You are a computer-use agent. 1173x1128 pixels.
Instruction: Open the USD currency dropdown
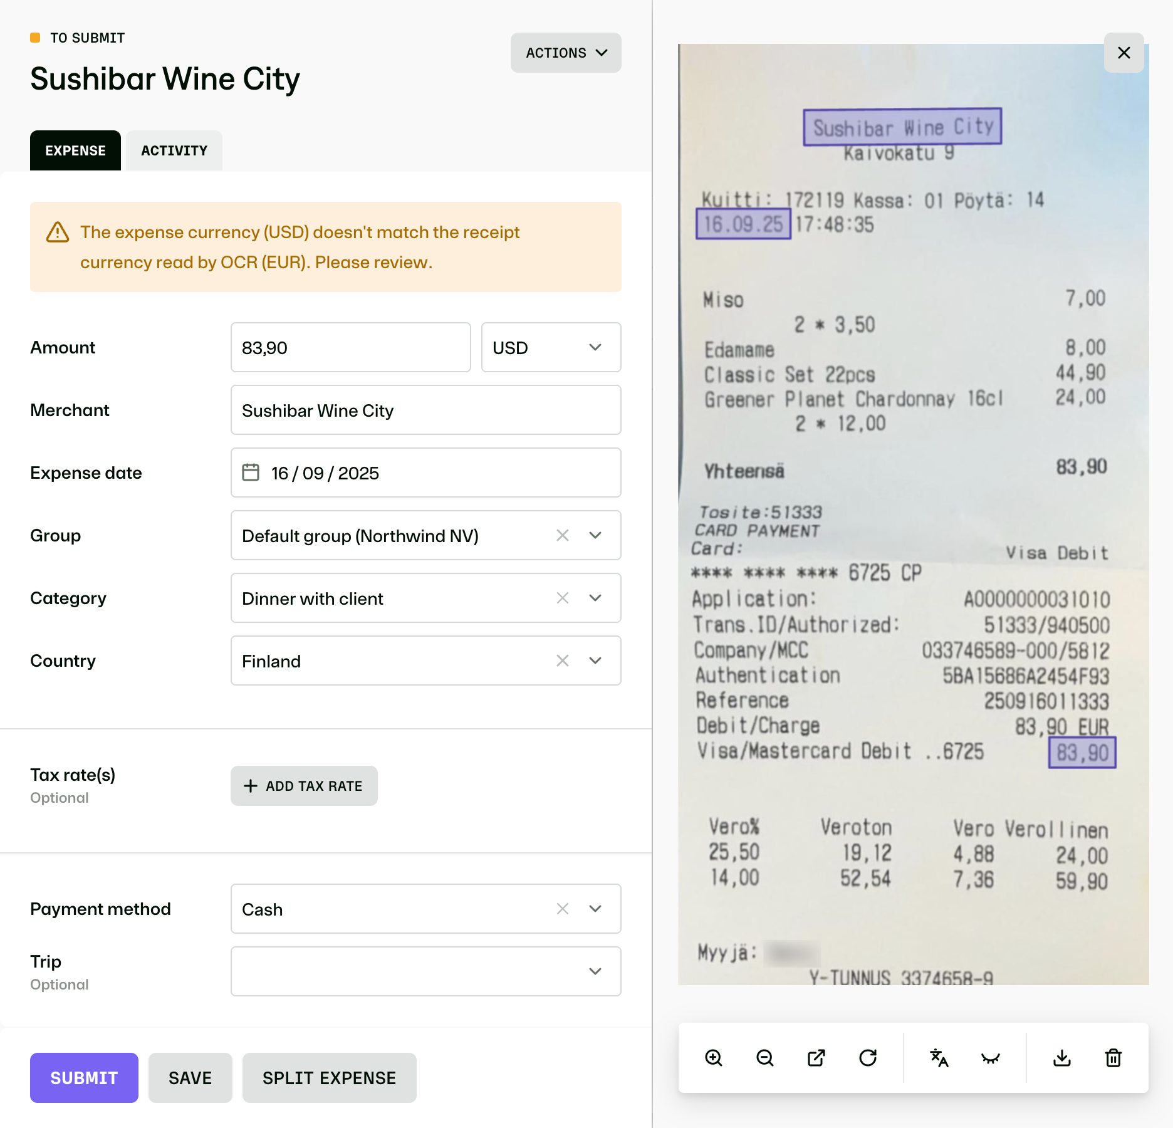point(551,347)
